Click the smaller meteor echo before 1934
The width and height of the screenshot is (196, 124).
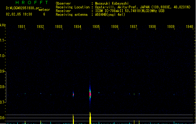coord(73,95)
